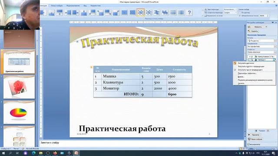The image size is (278, 156).
Task: Toggle the Автопросмотр checkbox
Action: point(248,144)
